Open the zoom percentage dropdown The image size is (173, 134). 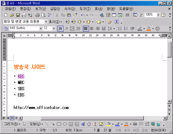point(158,15)
